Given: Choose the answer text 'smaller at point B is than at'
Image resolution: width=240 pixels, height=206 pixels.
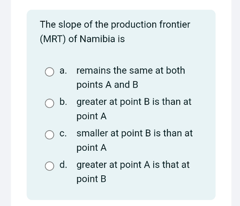Looking at the screenshot, I should pos(134,133).
